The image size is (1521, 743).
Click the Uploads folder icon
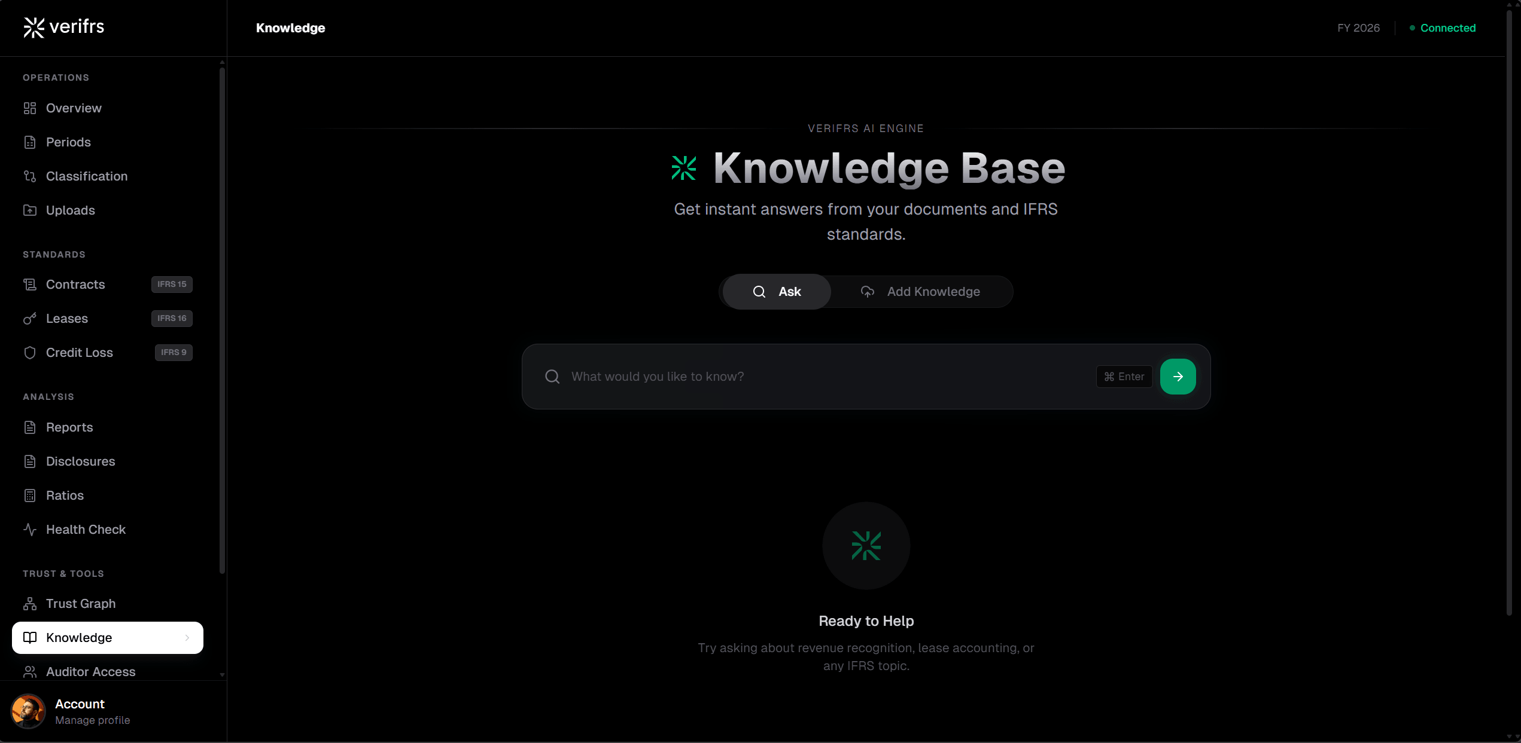coord(30,210)
